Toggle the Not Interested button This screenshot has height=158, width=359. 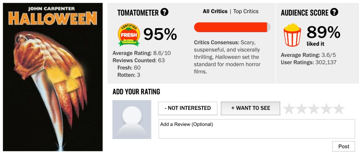(187, 108)
